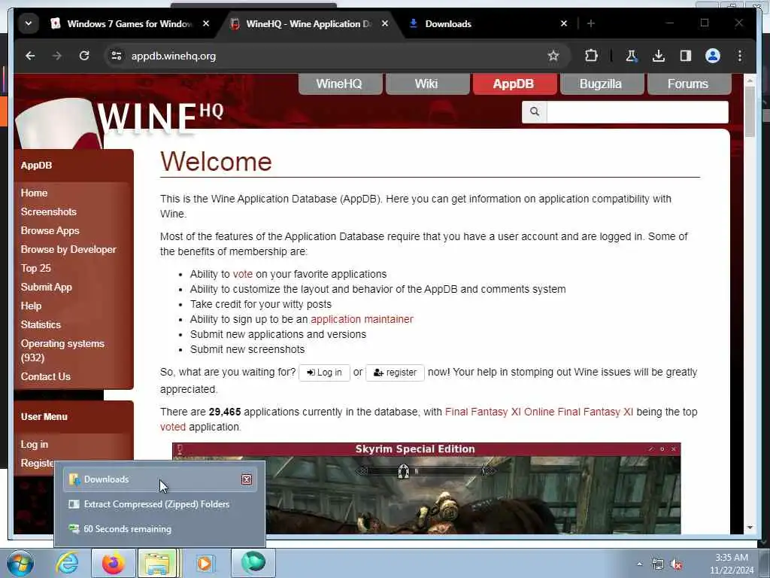Click the Log in button in the paragraph
770x578 pixels.
pyautogui.click(x=324, y=373)
